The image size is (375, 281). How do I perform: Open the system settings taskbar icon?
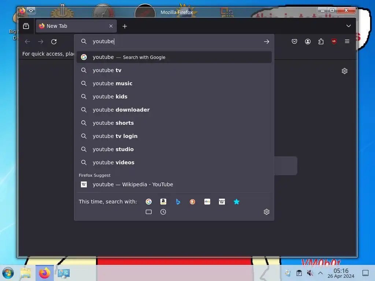coord(64,273)
